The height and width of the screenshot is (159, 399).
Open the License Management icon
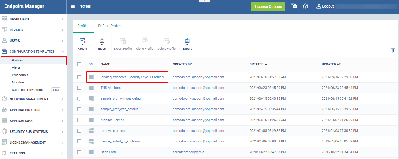(4, 142)
